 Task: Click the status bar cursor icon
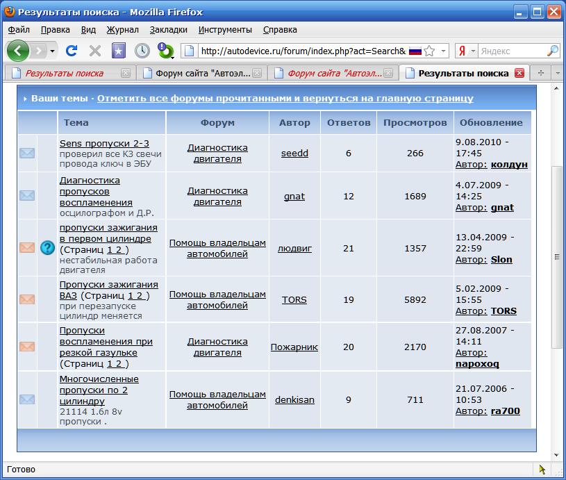click(x=542, y=469)
